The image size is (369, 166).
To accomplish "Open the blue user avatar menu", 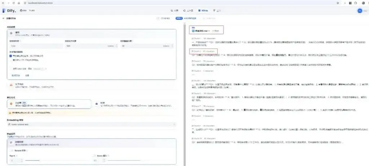I will click(x=360, y=10).
